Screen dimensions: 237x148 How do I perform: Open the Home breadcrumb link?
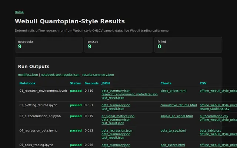[x=19, y=12]
